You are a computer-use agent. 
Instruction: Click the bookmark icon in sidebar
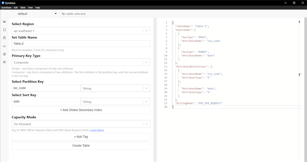tap(4, 30)
